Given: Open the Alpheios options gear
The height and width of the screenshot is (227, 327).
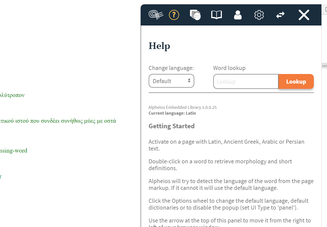Looking at the screenshot, I should (259, 15).
